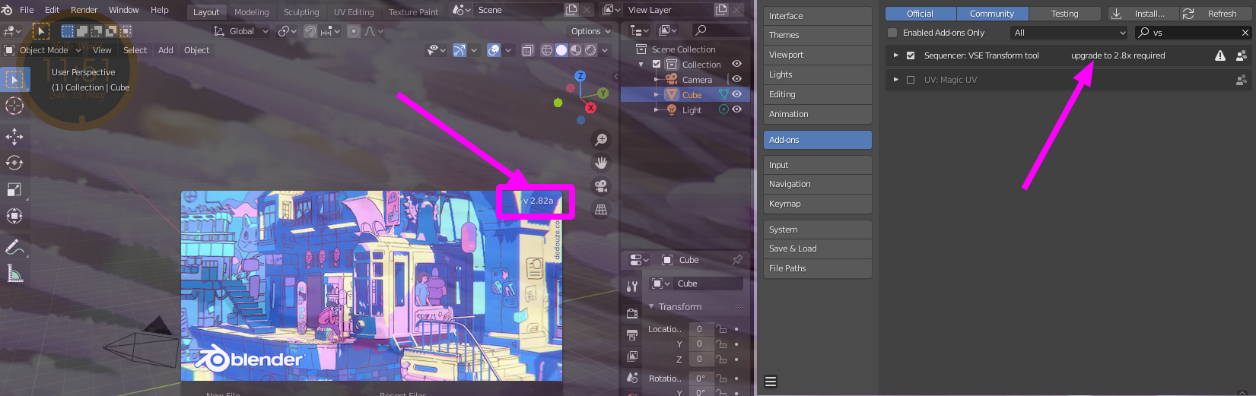
Task: Toggle X-ray icon in viewport header
Action: [x=527, y=50]
